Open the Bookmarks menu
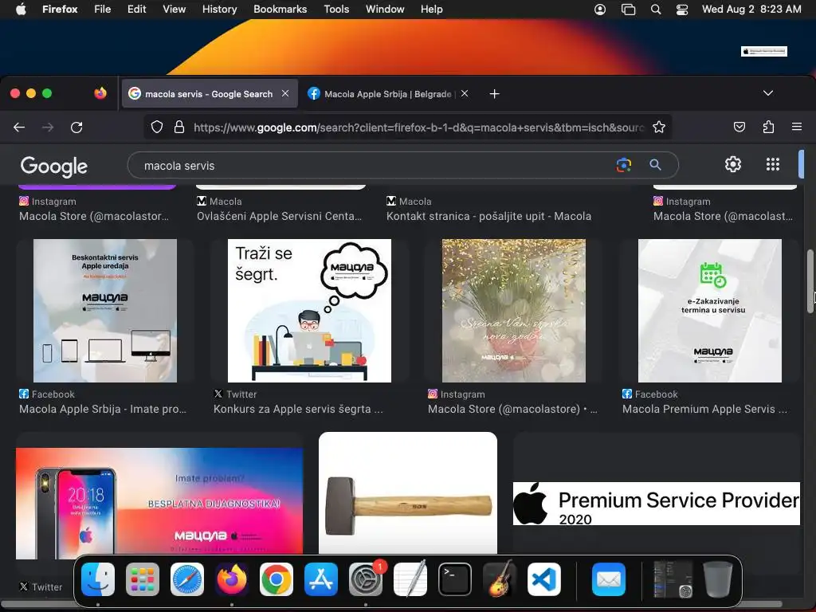Screen dimensions: 816x612 [280, 9]
